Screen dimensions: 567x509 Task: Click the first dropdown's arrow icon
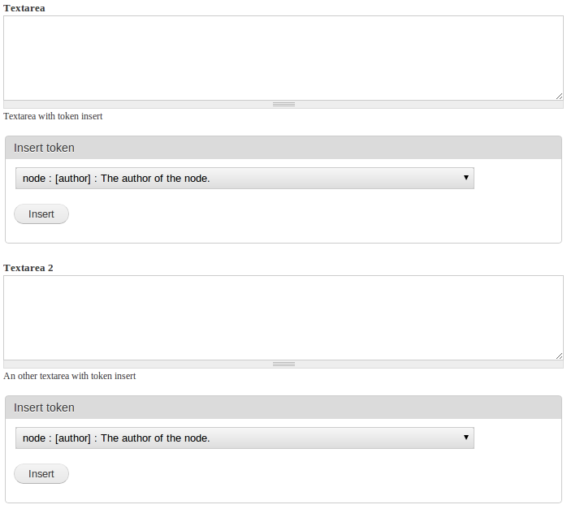[x=466, y=177]
